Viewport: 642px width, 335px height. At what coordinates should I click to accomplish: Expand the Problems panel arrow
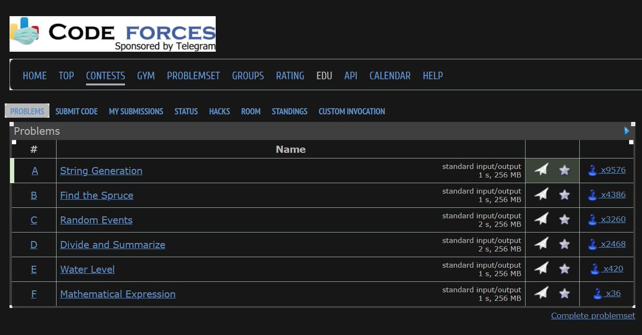pos(627,131)
